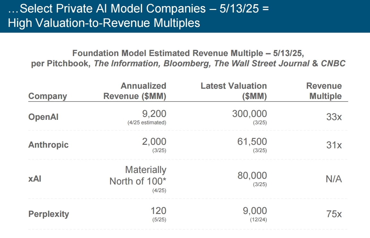Select Anthropic's 61,500 valuation figure
370x238 pixels.
(x=252, y=141)
